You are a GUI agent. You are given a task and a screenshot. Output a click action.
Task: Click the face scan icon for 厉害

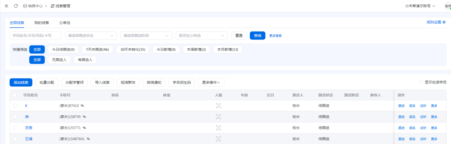pyautogui.click(x=218, y=128)
